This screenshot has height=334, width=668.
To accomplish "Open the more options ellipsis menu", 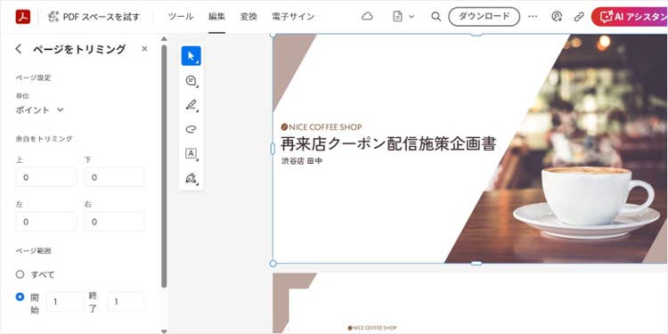I will [x=533, y=17].
